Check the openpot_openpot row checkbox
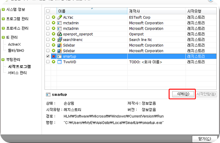The width and height of the screenshot is (220, 143). click(x=48, y=34)
